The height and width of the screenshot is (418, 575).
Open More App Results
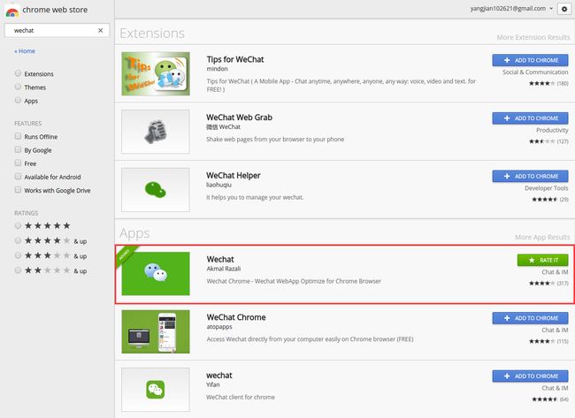(542, 238)
